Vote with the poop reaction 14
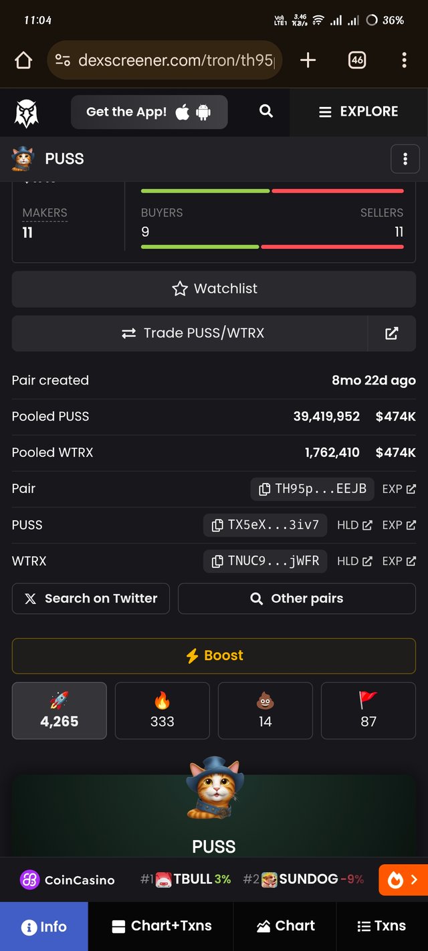428x951 pixels. 265,710
